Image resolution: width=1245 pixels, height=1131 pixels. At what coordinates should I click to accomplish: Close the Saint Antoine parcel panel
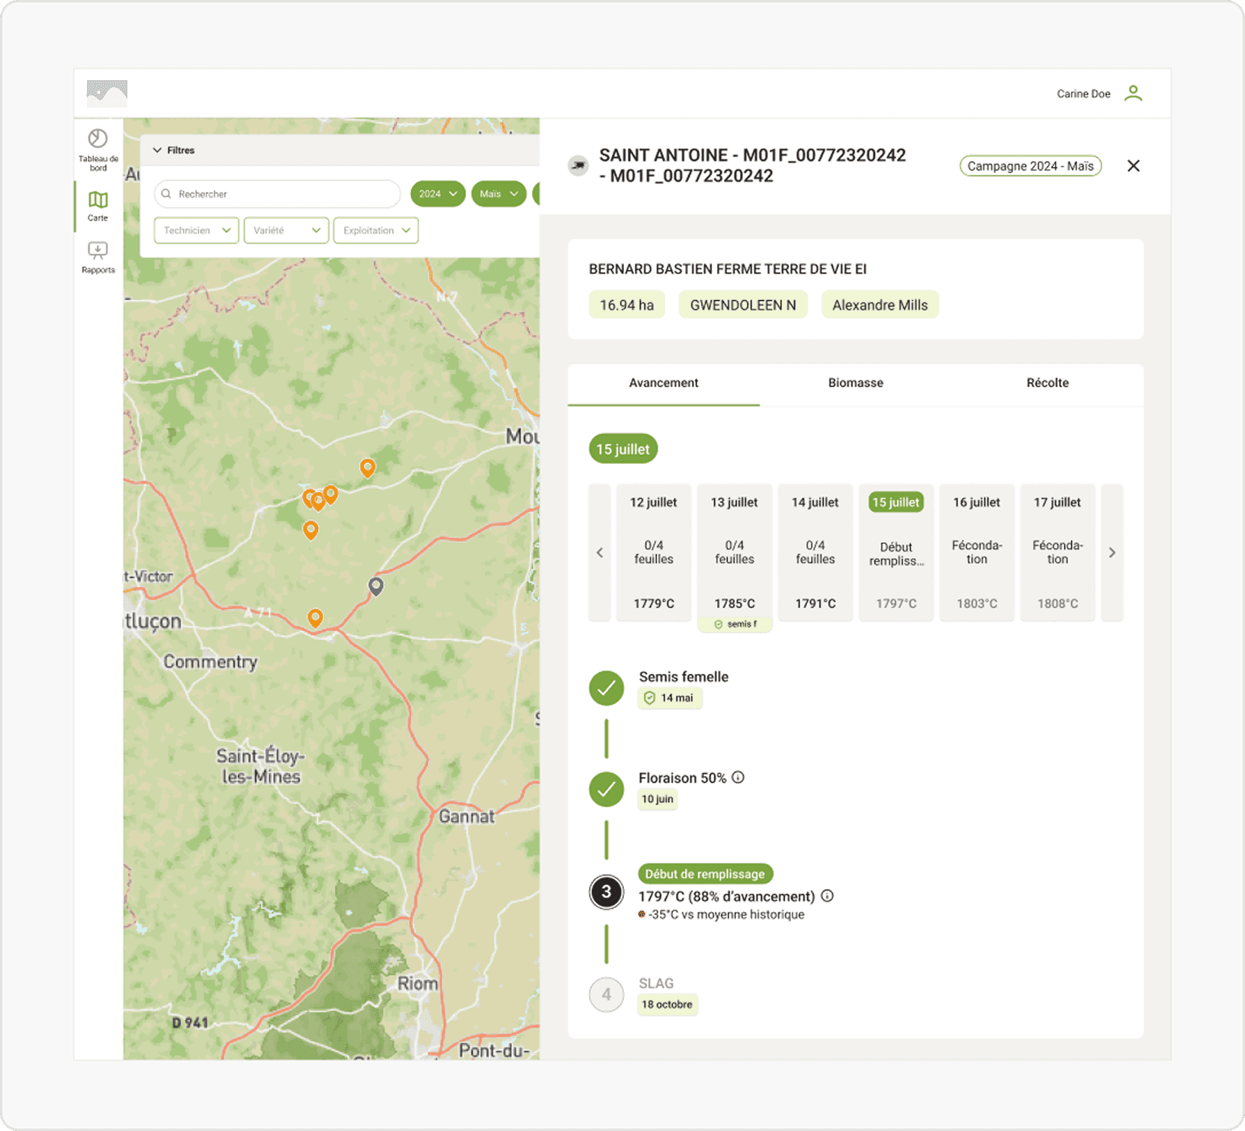pos(1134,166)
